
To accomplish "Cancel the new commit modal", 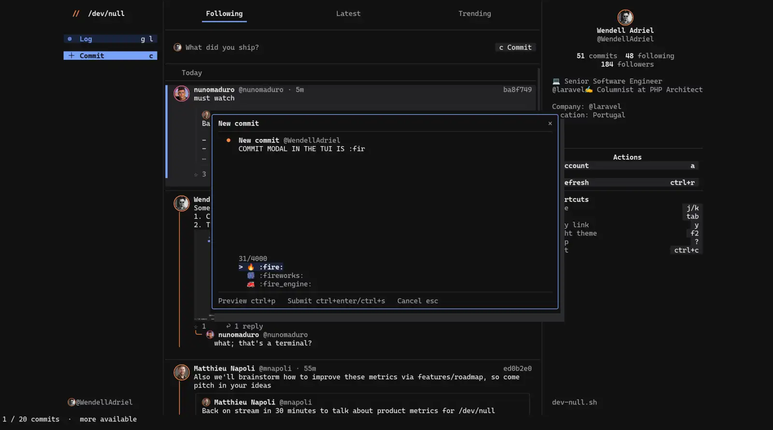I will coord(417,301).
